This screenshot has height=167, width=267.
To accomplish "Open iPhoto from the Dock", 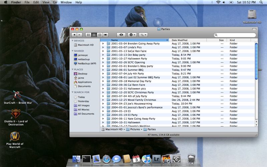I will pos(166,159).
